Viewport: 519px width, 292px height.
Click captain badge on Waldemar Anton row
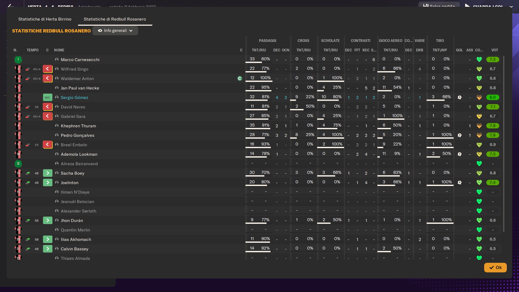coord(240,78)
